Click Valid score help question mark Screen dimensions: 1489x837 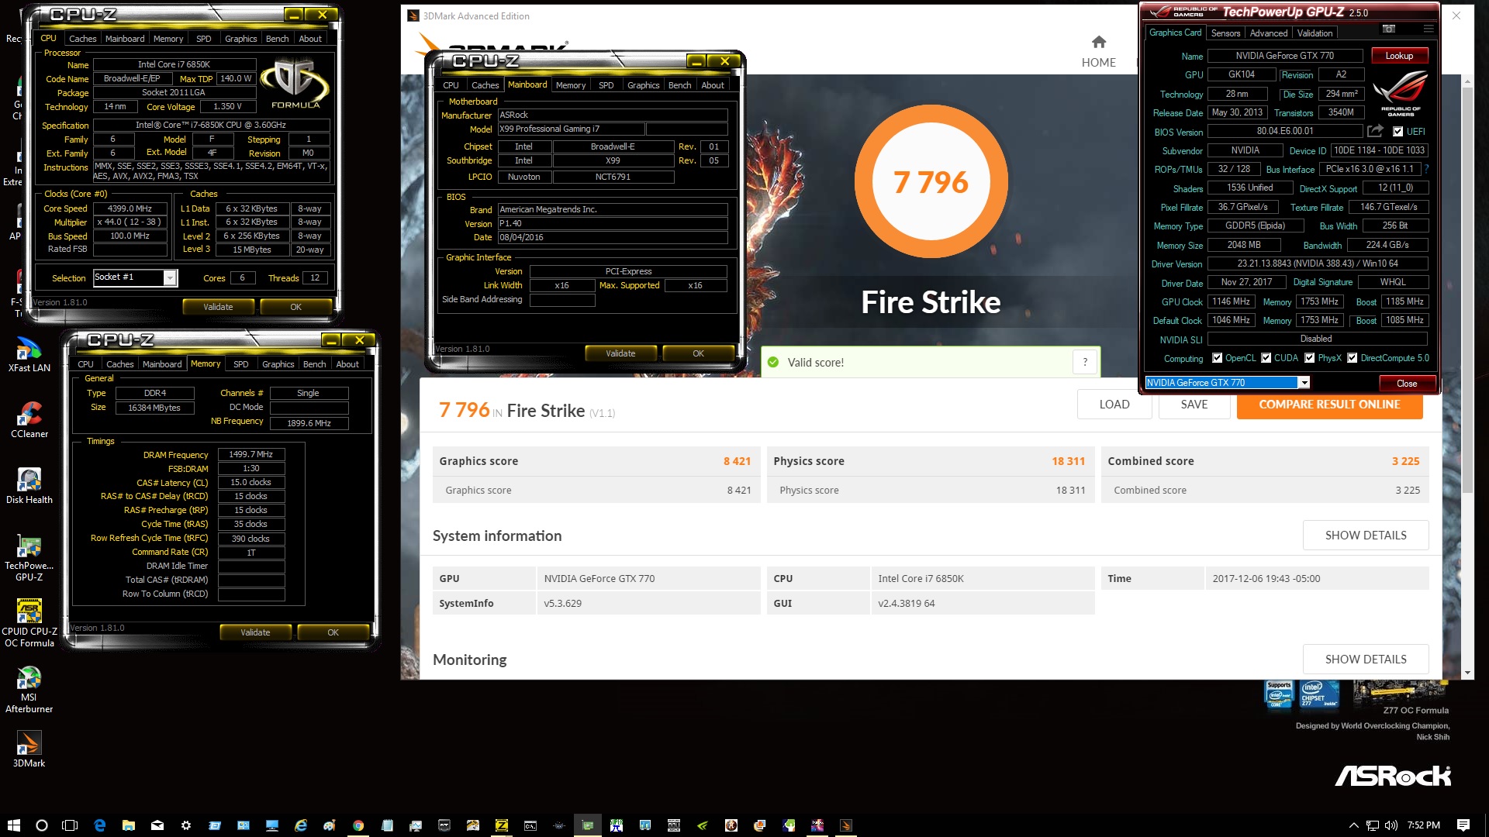1085,362
